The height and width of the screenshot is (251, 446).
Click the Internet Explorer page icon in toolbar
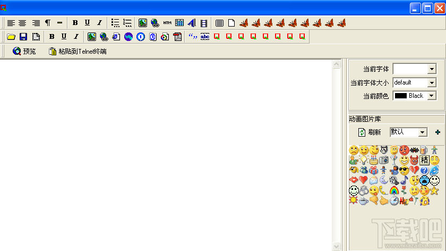pos(116,37)
